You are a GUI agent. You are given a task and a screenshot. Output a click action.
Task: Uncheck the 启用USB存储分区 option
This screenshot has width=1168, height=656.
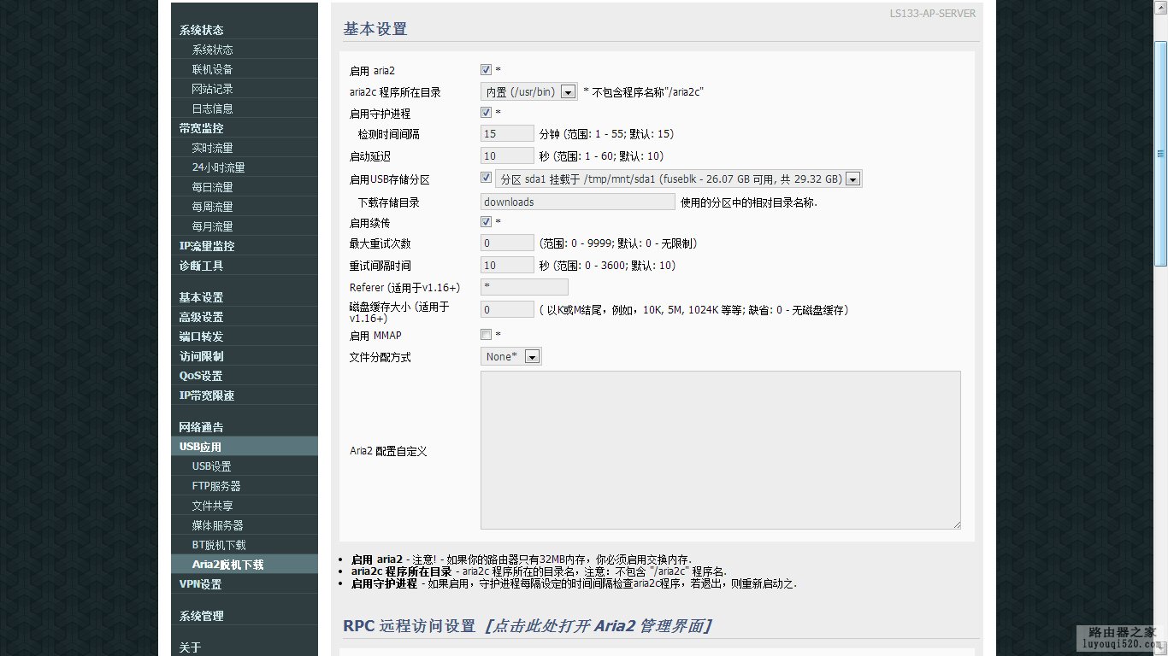tap(486, 177)
